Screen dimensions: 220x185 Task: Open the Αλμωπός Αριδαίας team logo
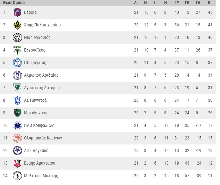pos(18,75)
